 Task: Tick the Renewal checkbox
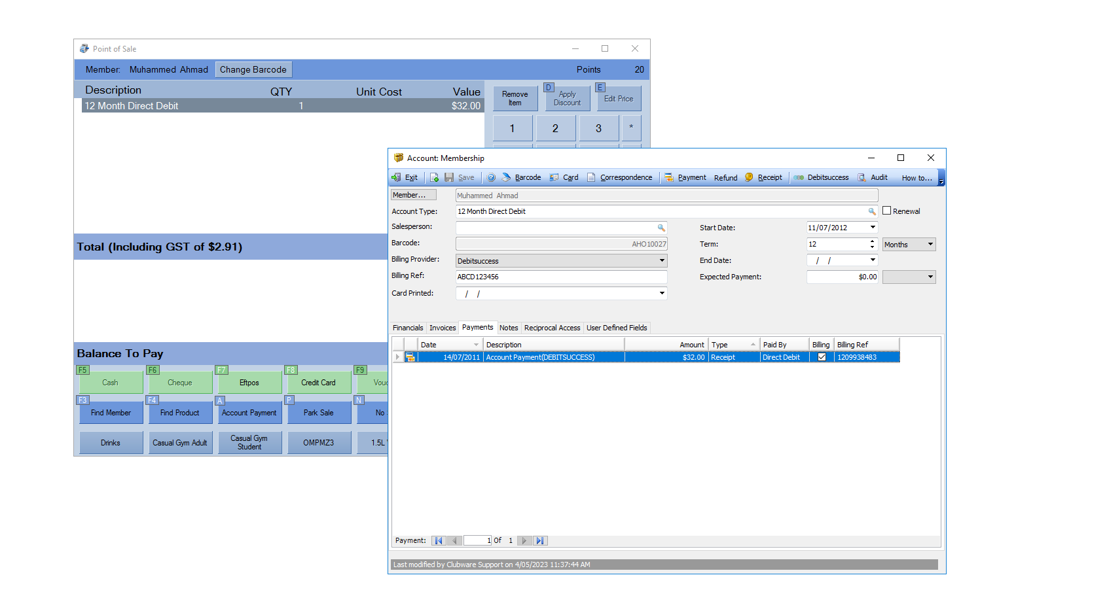887,211
